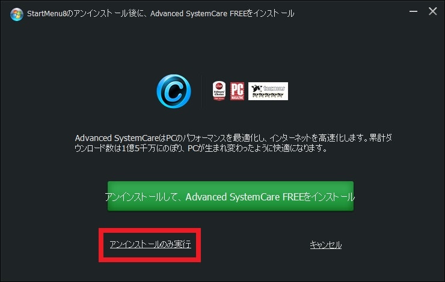Click the StartMenu8 orb icon in title bar
445x282 pixels.
16,14
